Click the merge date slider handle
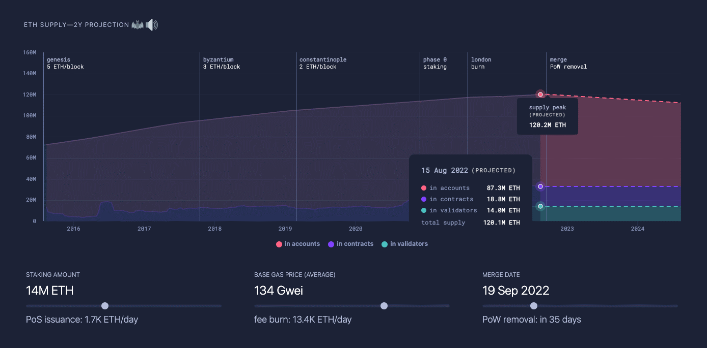 [x=533, y=306]
